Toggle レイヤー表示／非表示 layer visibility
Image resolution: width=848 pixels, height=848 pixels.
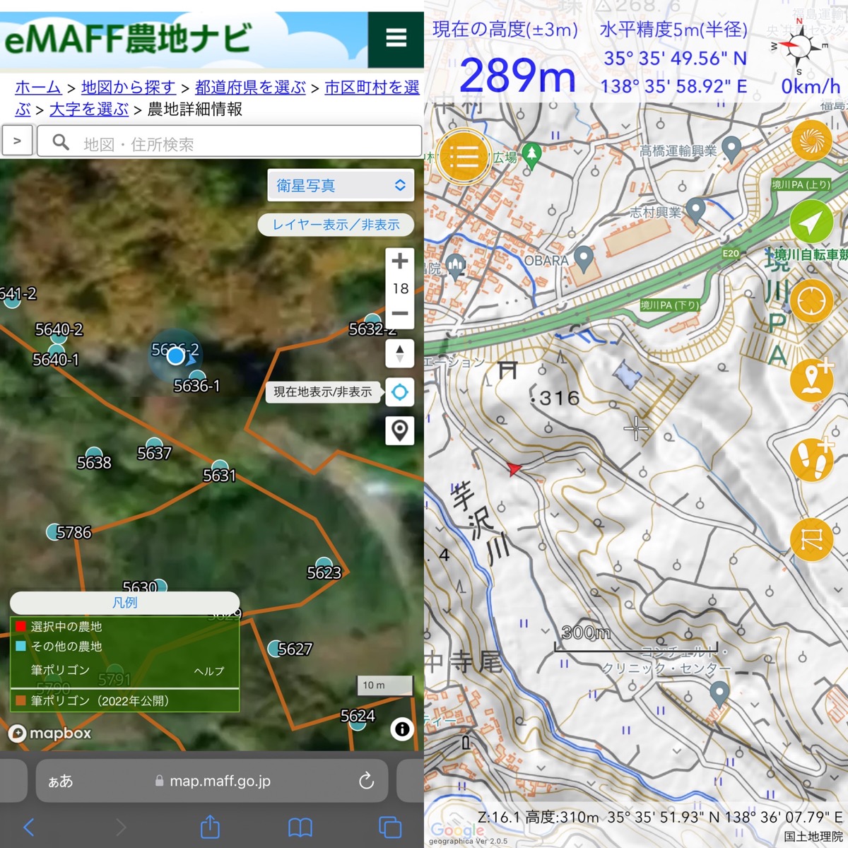click(x=336, y=225)
